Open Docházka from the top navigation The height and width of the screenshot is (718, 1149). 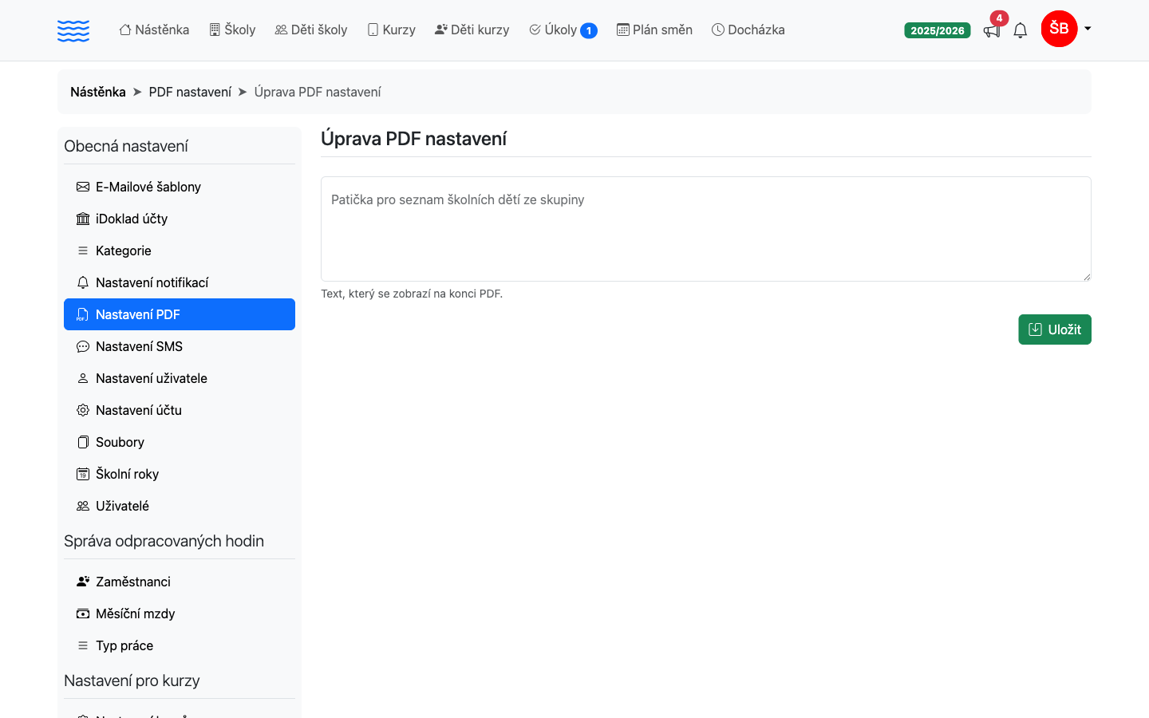click(748, 30)
